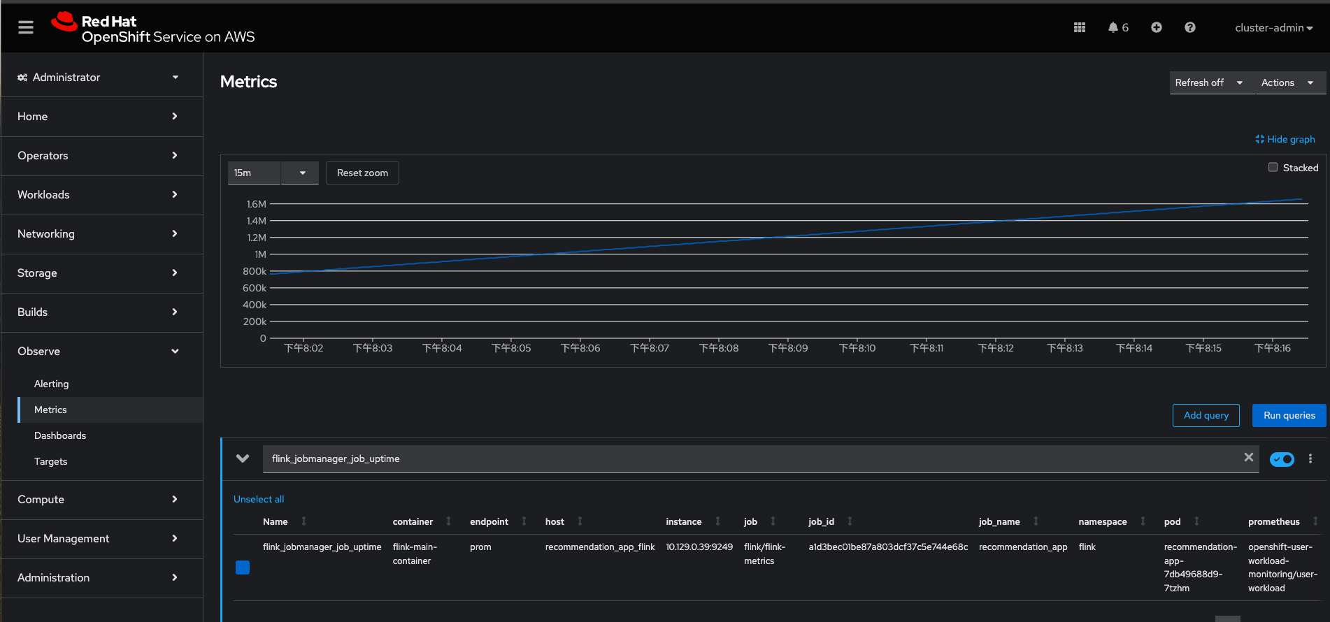The width and height of the screenshot is (1330, 622).
Task: Open the query kebab options menu
Action: (x=1310, y=458)
